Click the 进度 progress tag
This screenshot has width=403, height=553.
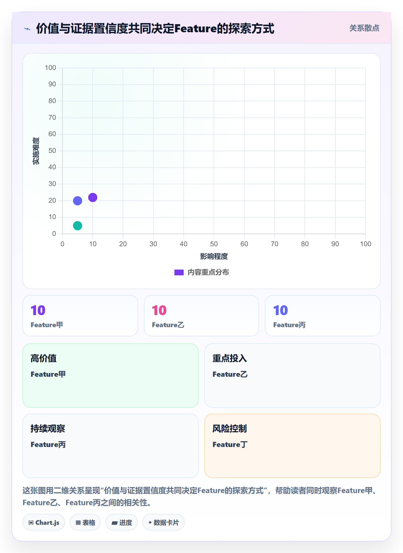point(121,522)
